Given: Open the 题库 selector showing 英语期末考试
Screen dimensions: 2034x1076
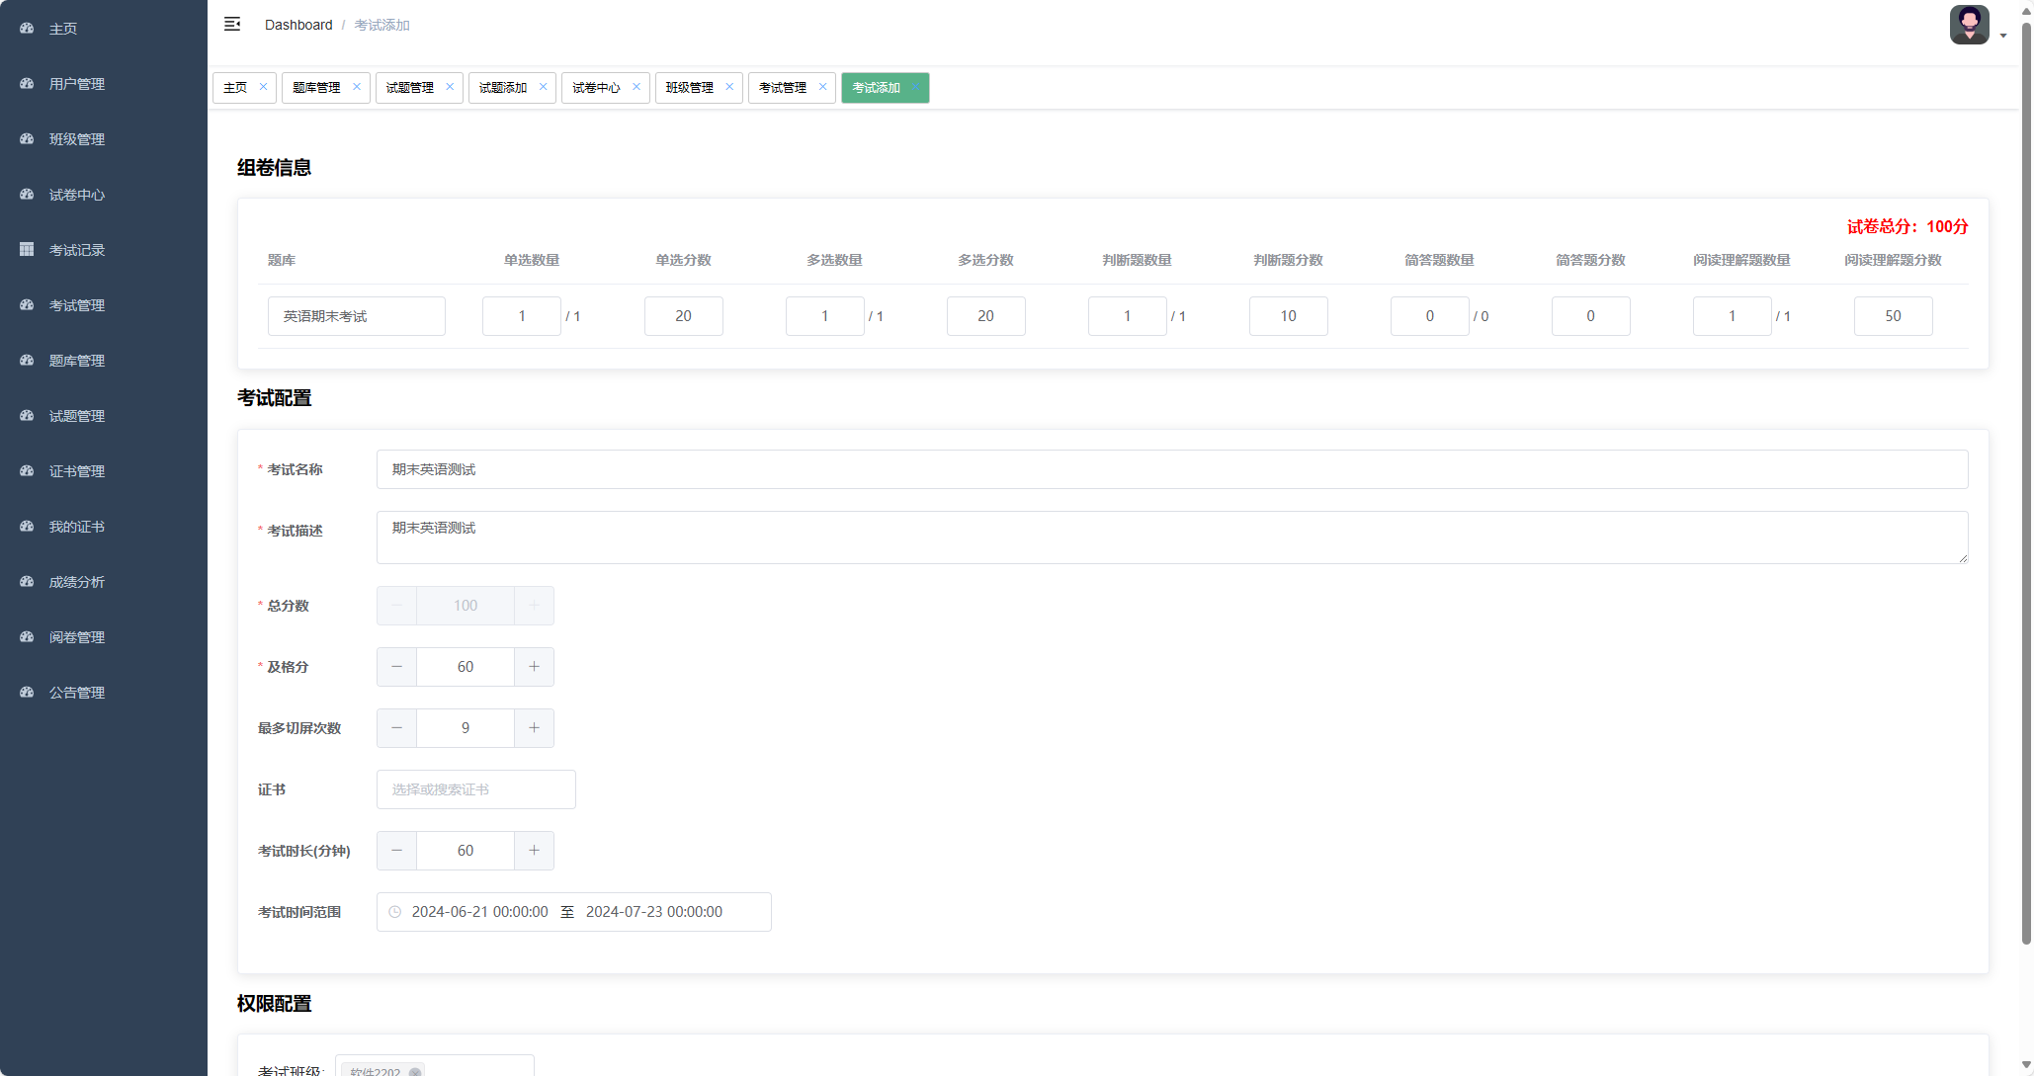Looking at the screenshot, I should pos(356,316).
